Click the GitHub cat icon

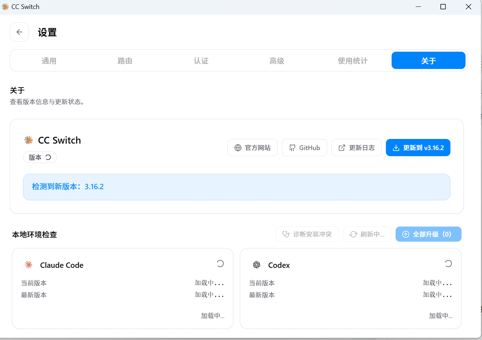pyautogui.click(x=292, y=148)
